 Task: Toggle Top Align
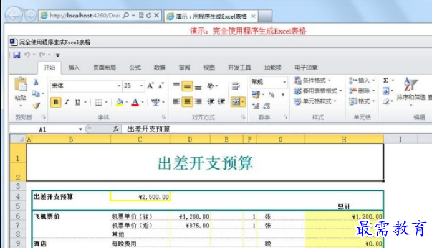click(x=176, y=86)
